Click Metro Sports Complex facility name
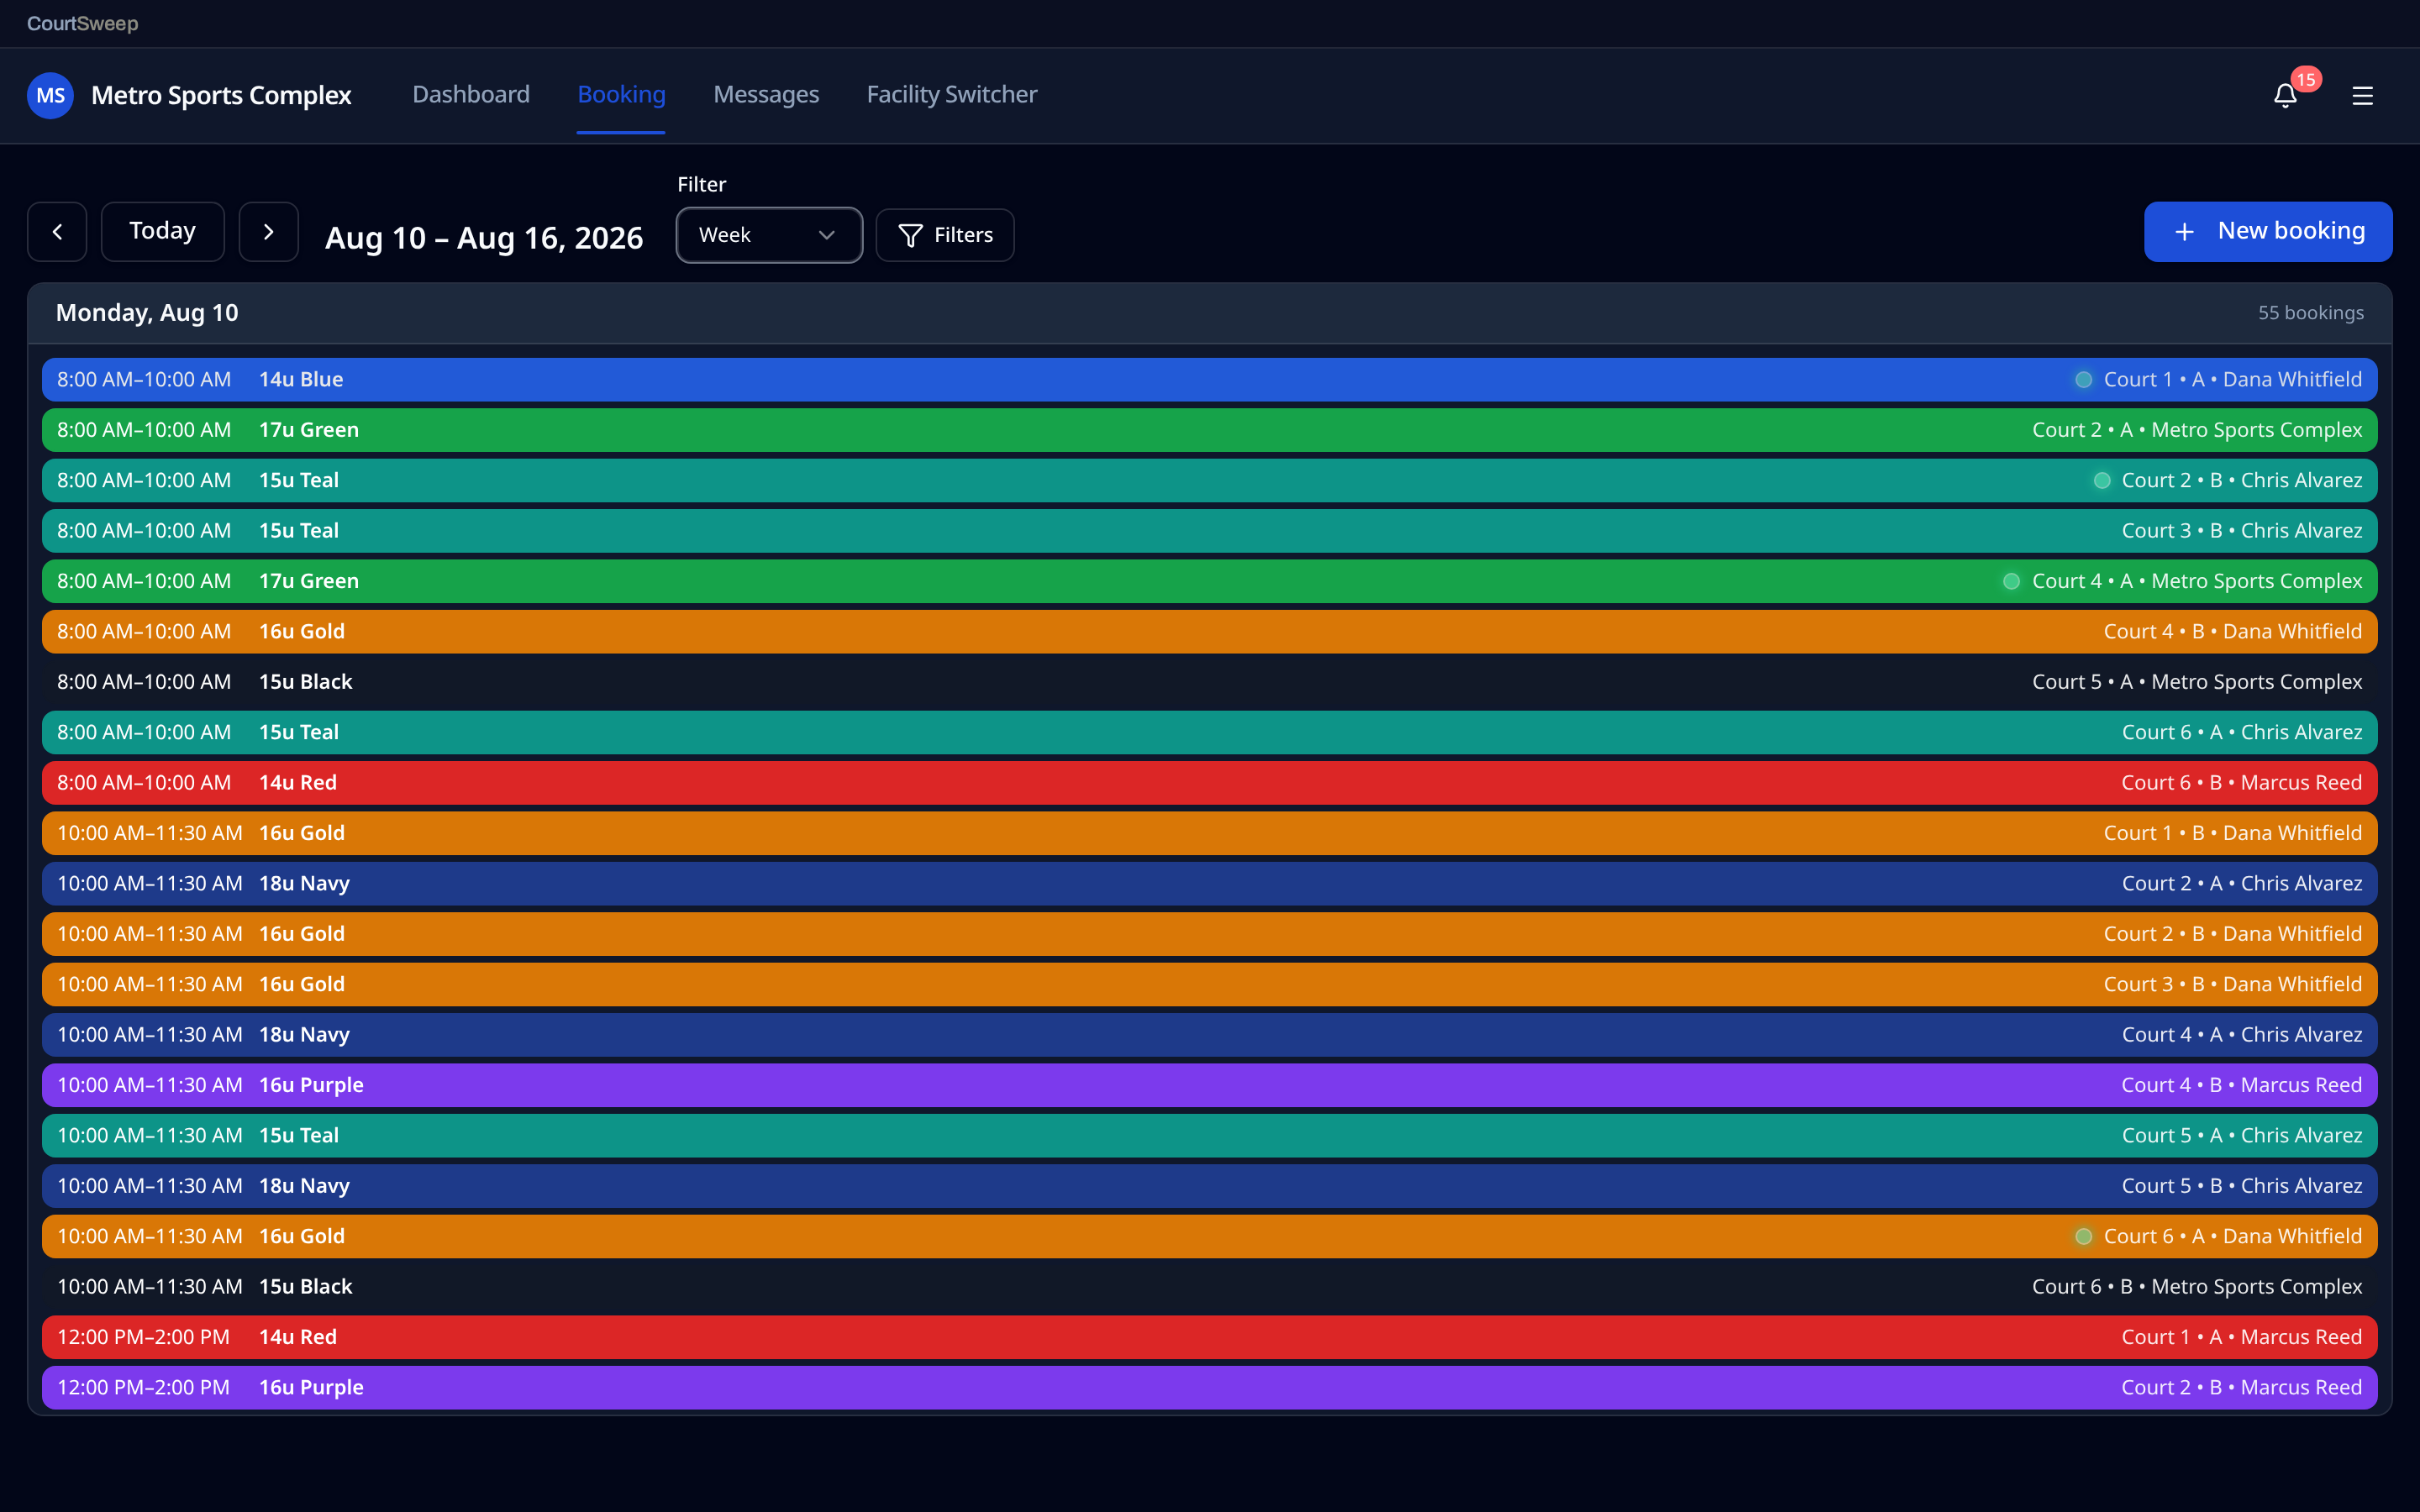The width and height of the screenshot is (2420, 1512). tap(221, 95)
